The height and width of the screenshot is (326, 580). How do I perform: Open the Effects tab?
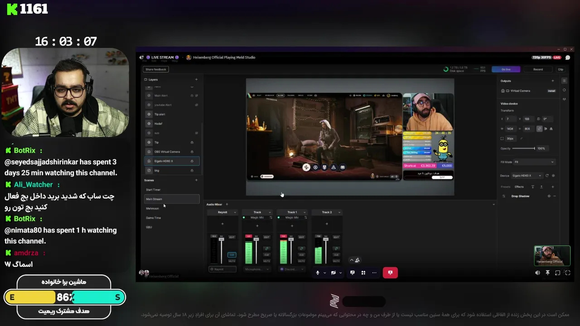click(x=519, y=187)
